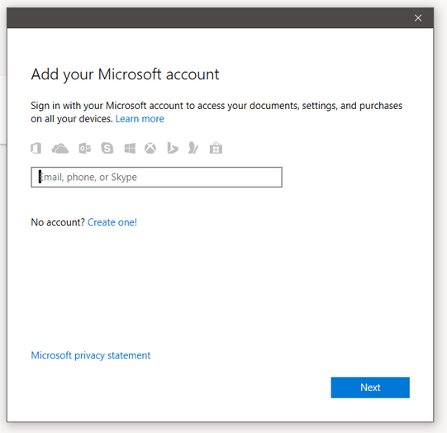Click the 'Sign in with your Microsoft account' description
This screenshot has height=433, width=447.
[216, 112]
